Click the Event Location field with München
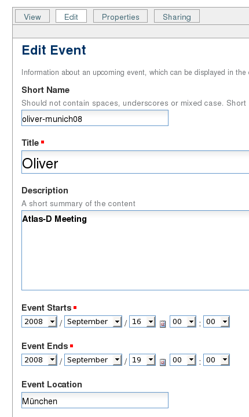The image size is (249, 417). [x=95, y=400]
